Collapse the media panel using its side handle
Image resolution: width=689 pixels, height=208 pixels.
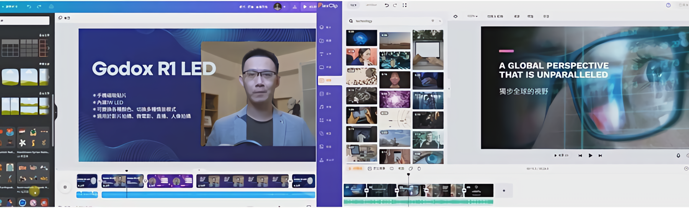click(449, 89)
